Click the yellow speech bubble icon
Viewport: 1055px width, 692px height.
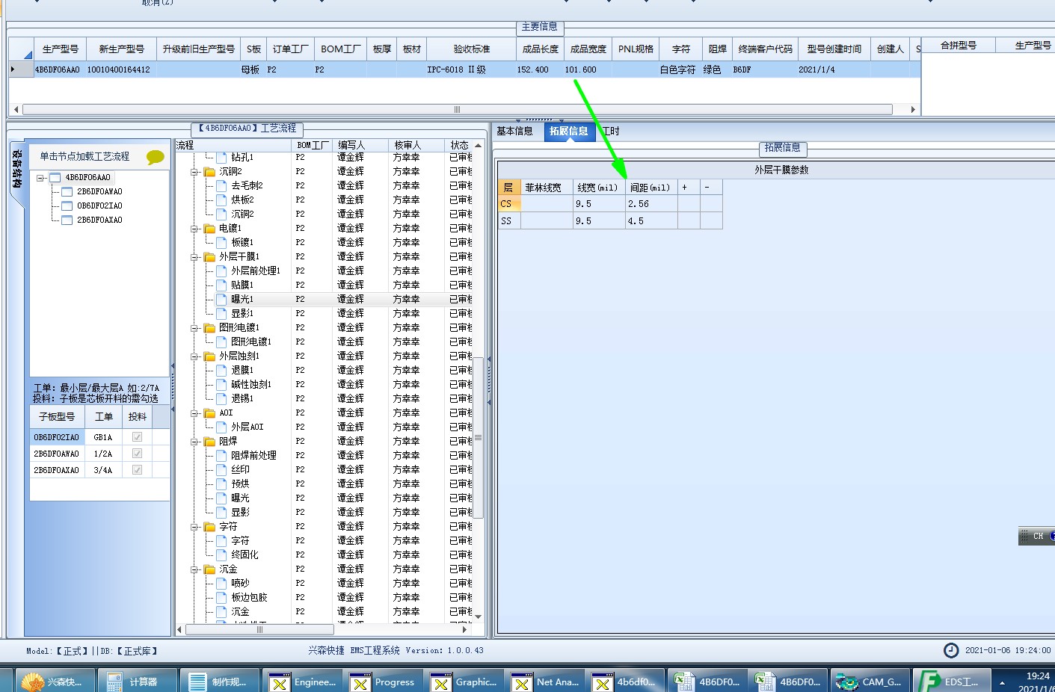coord(156,157)
